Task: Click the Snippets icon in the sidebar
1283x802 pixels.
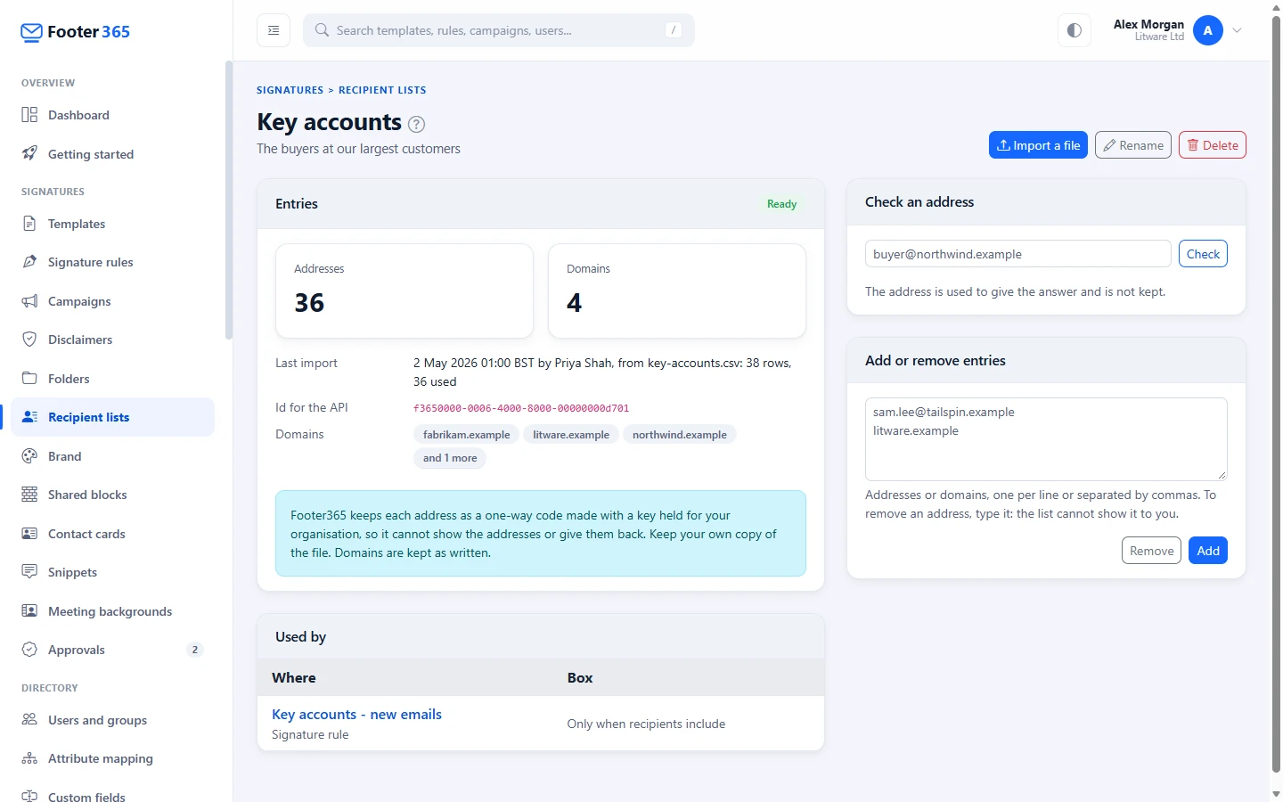Action: click(x=29, y=571)
